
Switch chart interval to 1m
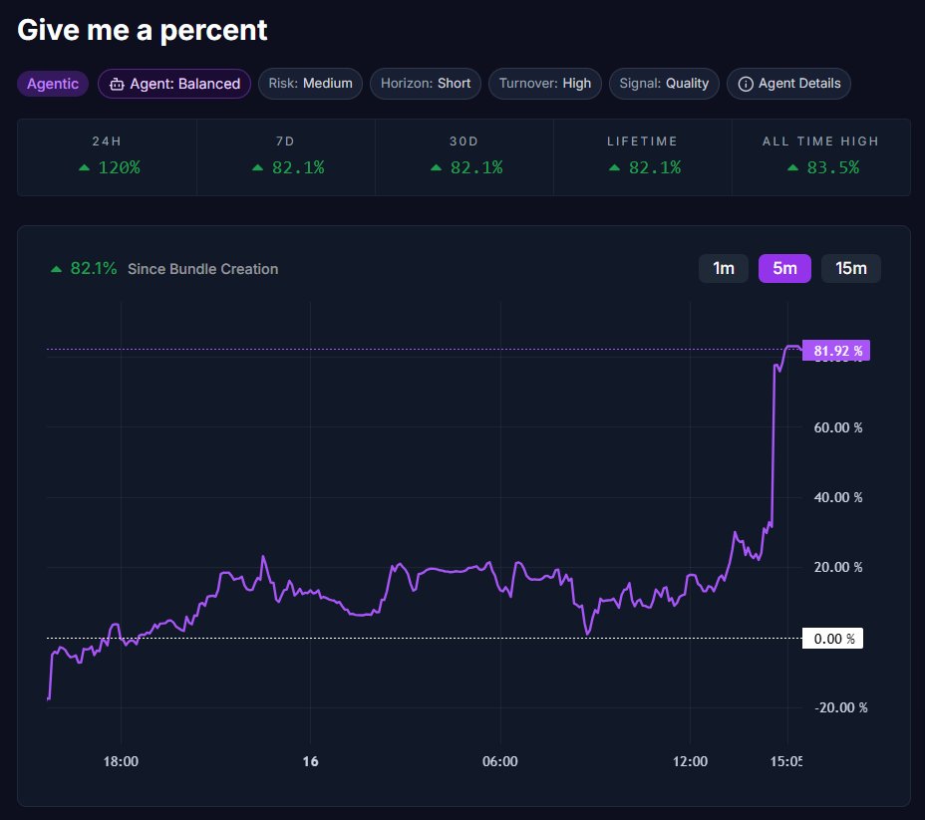pos(724,269)
